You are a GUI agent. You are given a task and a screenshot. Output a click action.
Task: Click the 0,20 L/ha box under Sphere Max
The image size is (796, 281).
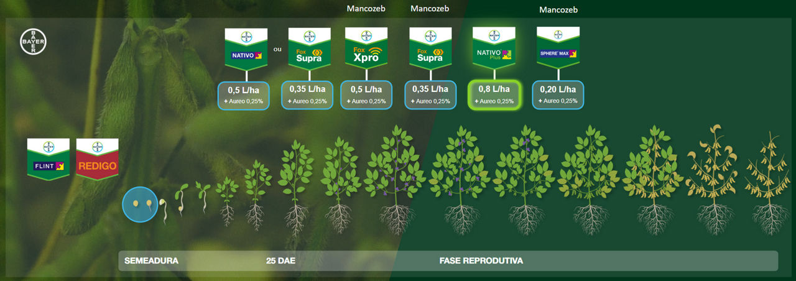coord(558,95)
